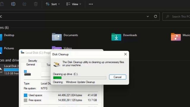Click the Local Disk (C:) Properties title bar
190x107 pixels.
(35, 53)
